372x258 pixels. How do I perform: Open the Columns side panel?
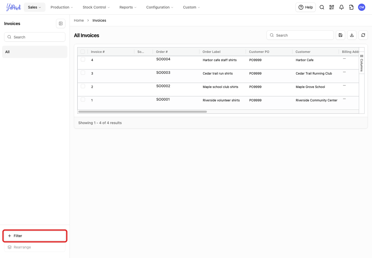point(362,63)
